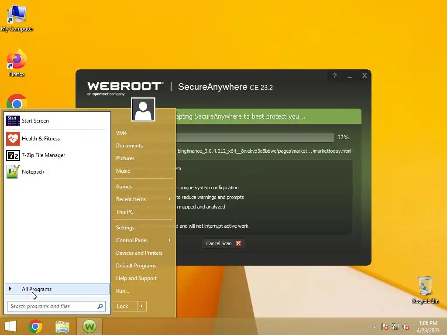Open My Computer desktop shortcut
This screenshot has height=335, width=447.
tap(17, 18)
